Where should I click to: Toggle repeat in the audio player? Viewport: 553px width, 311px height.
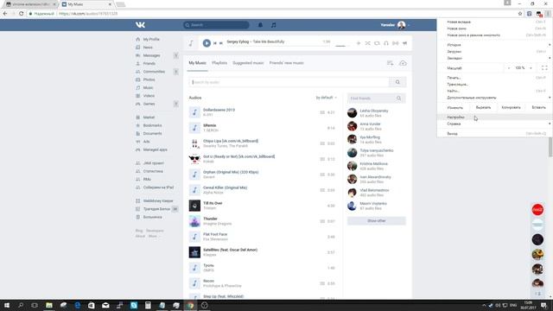(377, 43)
